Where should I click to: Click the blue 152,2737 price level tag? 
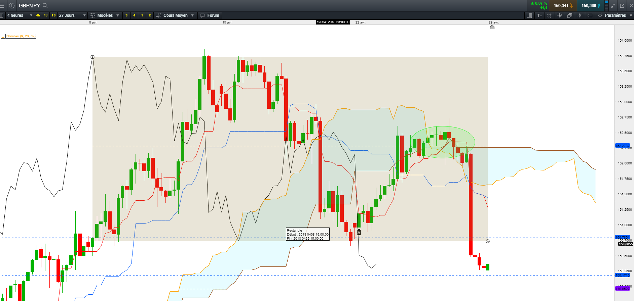click(x=622, y=146)
